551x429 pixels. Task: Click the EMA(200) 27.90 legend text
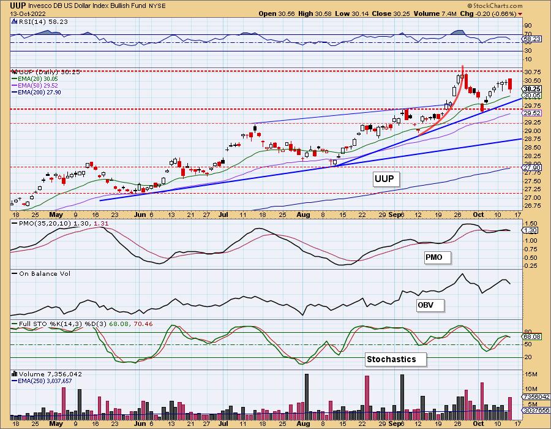(x=39, y=92)
